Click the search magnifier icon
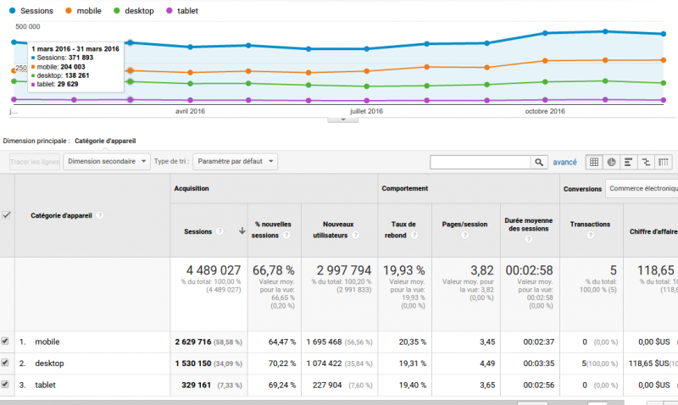This screenshot has width=678, height=405. [539, 162]
